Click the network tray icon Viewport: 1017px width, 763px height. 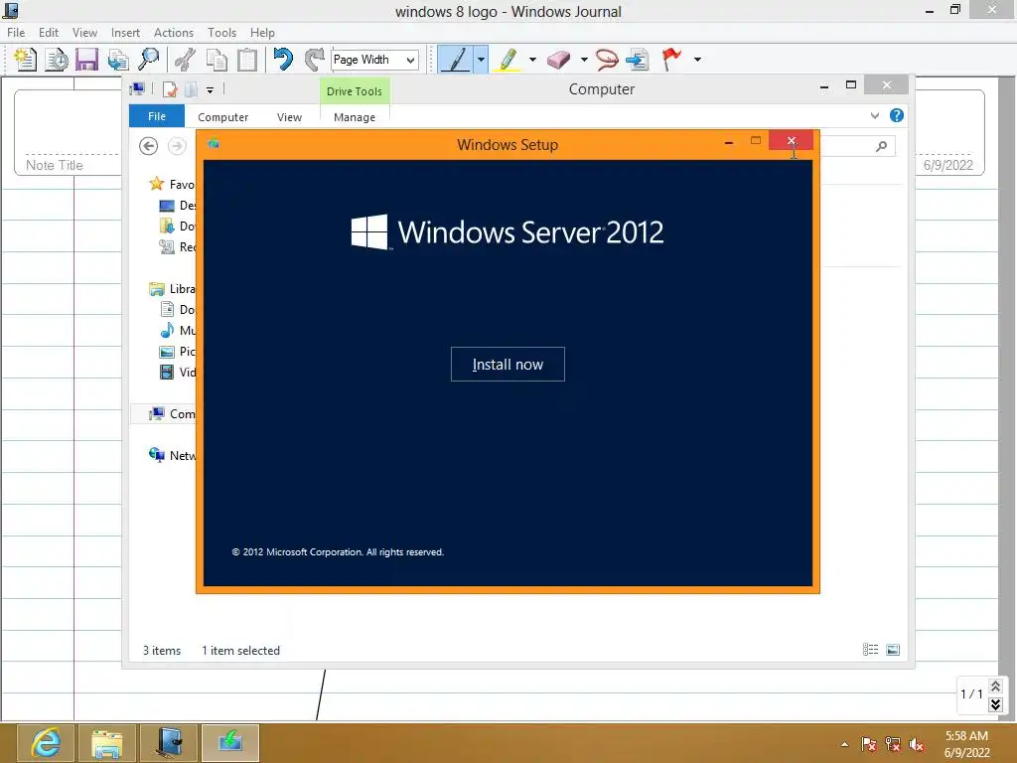(893, 744)
